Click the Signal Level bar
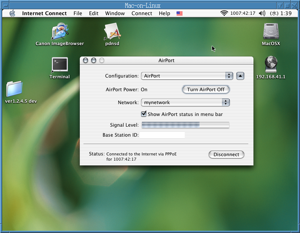The height and width of the screenshot is (233, 300). [185, 125]
